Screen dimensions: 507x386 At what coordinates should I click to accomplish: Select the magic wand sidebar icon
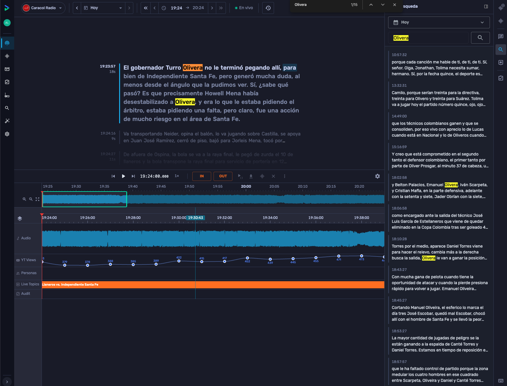(7, 121)
